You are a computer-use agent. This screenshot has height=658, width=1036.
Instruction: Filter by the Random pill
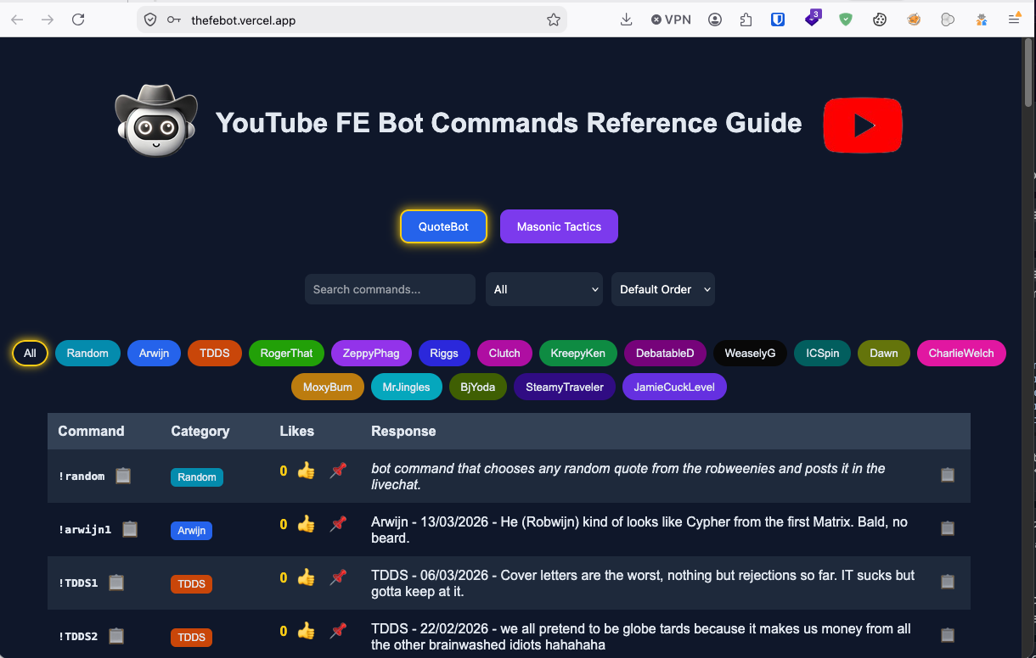click(x=87, y=353)
